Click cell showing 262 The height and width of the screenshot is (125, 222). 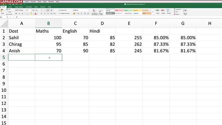[x=129, y=44]
